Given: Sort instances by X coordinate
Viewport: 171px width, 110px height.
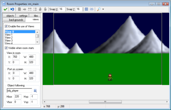Looking at the screenshot, I should (x=30, y=9).
